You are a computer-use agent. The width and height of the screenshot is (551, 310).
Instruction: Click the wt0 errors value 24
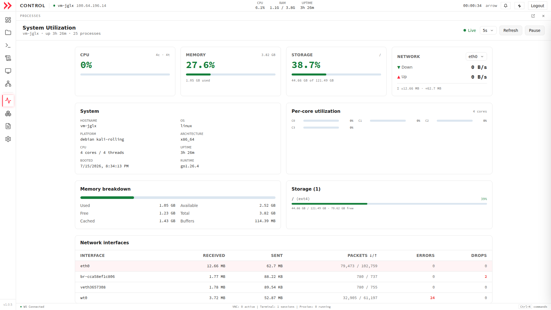coord(432,298)
